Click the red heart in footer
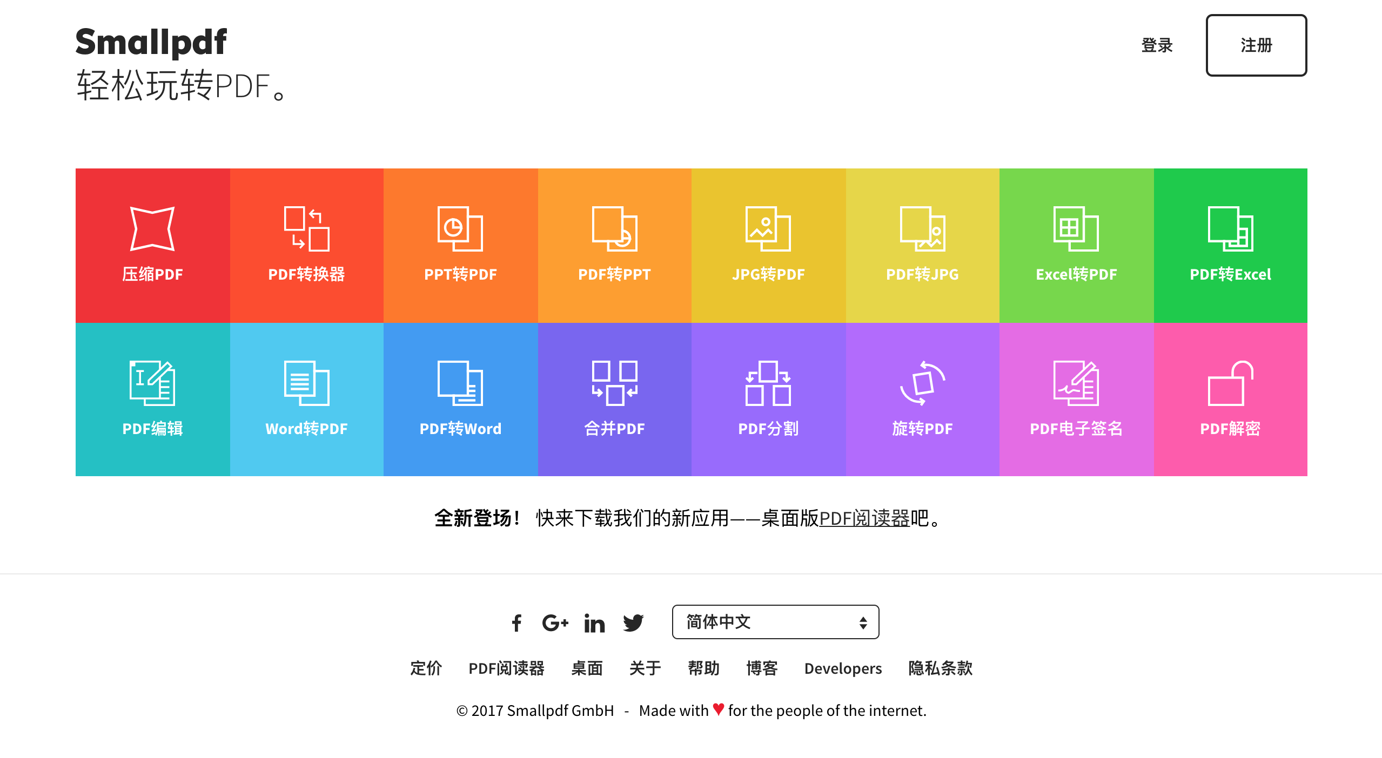 click(719, 709)
